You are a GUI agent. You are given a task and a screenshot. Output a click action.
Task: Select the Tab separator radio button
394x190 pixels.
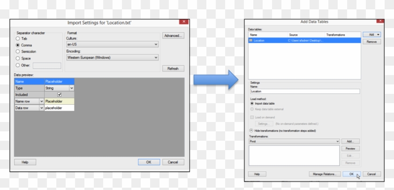click(18, 38)
